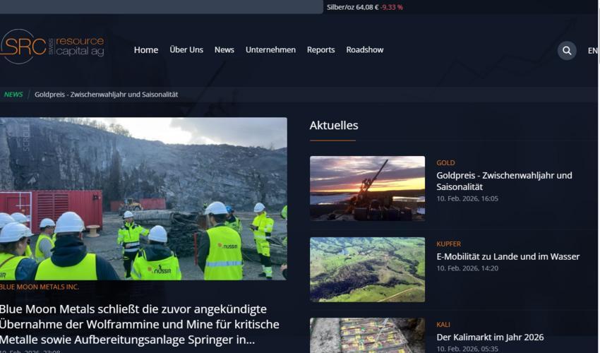Open article E-Mobilität zu Lande und im Wasser
This screenshot has width=600, height=353.
[508, 256]
